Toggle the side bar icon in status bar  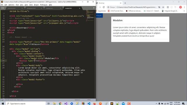click(x=2, y=100)
